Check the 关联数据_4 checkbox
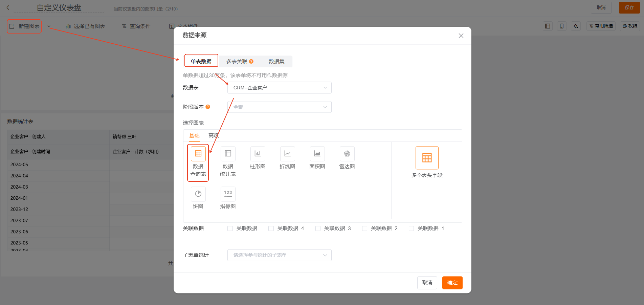The image size is (644, 305). pos(271,228)
